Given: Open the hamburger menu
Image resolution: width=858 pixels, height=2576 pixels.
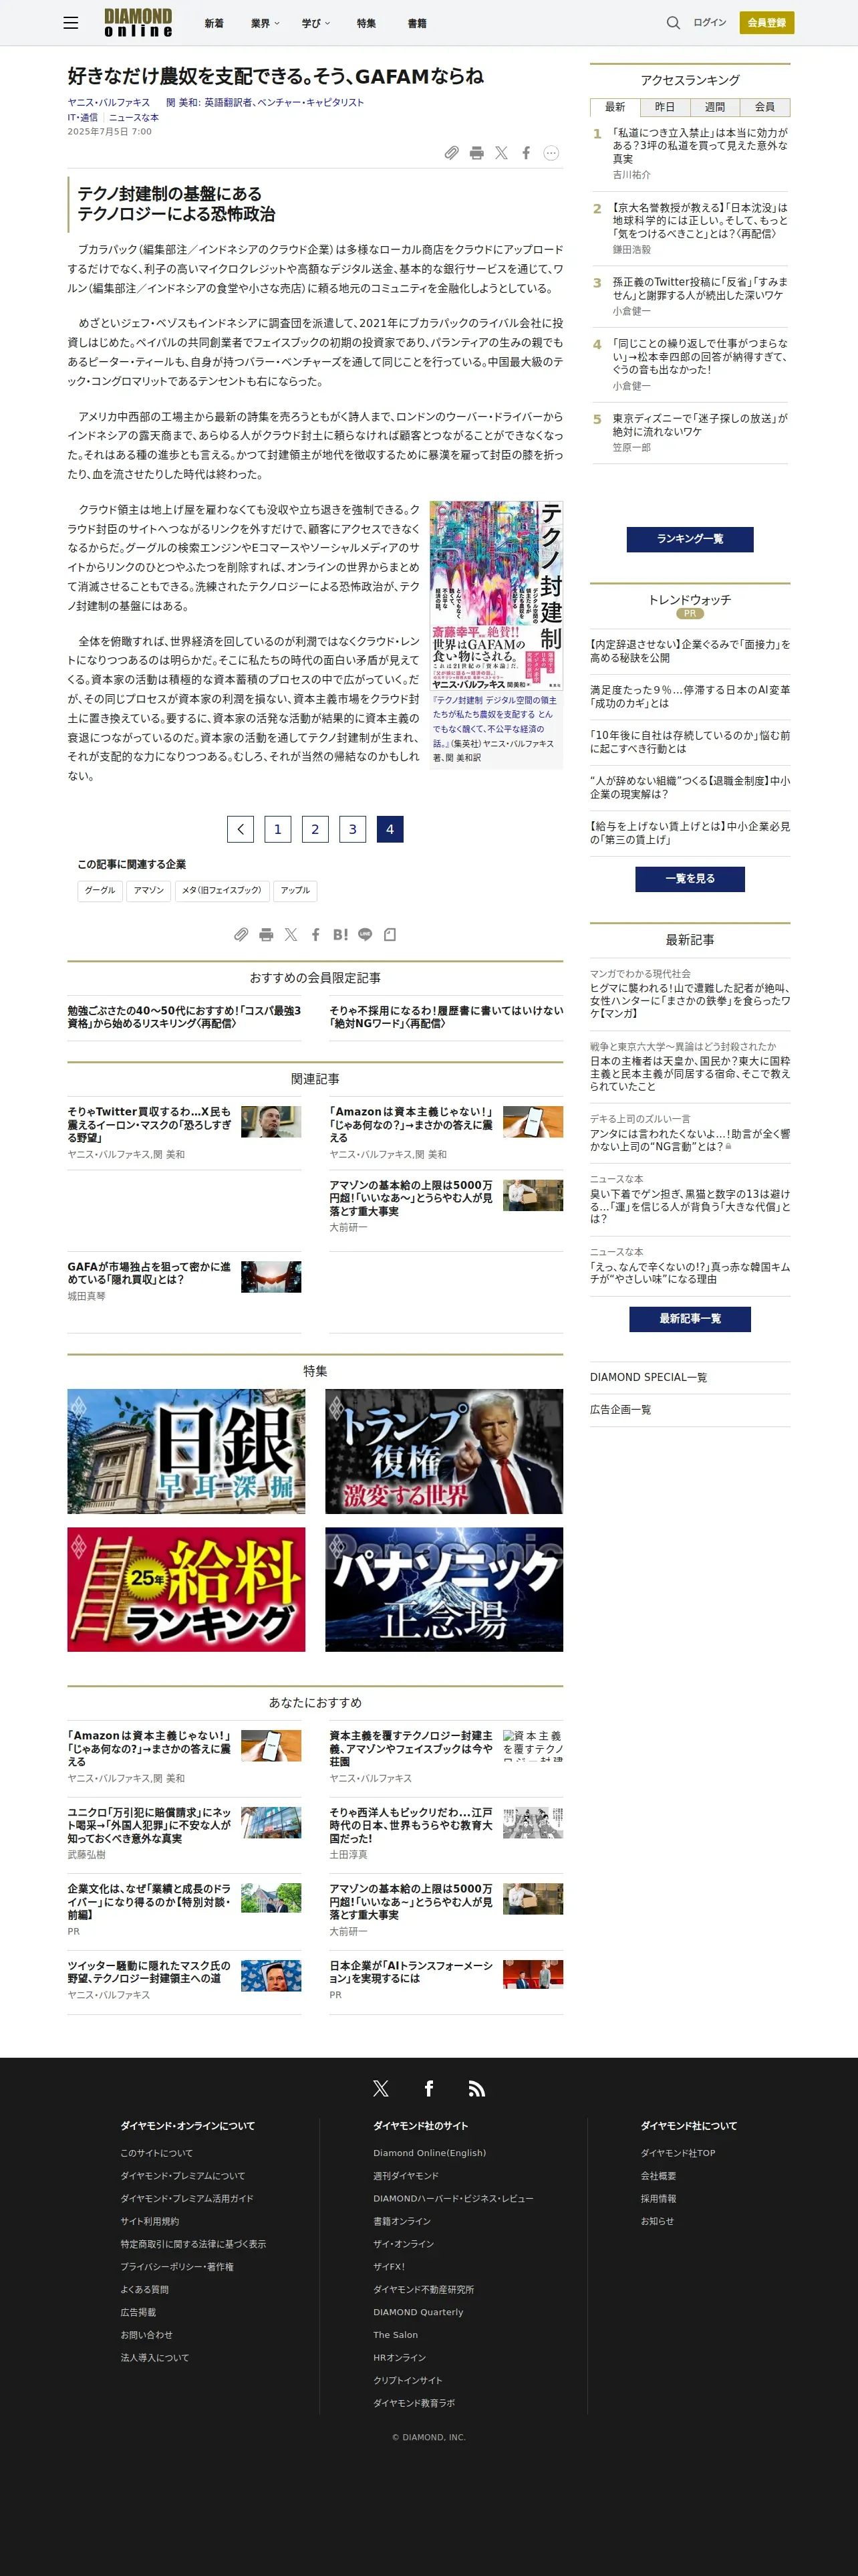Looking at the screenshot, I should point(71,23).
